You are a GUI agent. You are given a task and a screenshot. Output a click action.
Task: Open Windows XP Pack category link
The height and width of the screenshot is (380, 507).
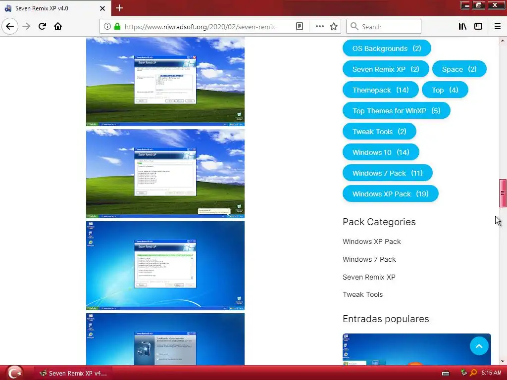(372, 241)
